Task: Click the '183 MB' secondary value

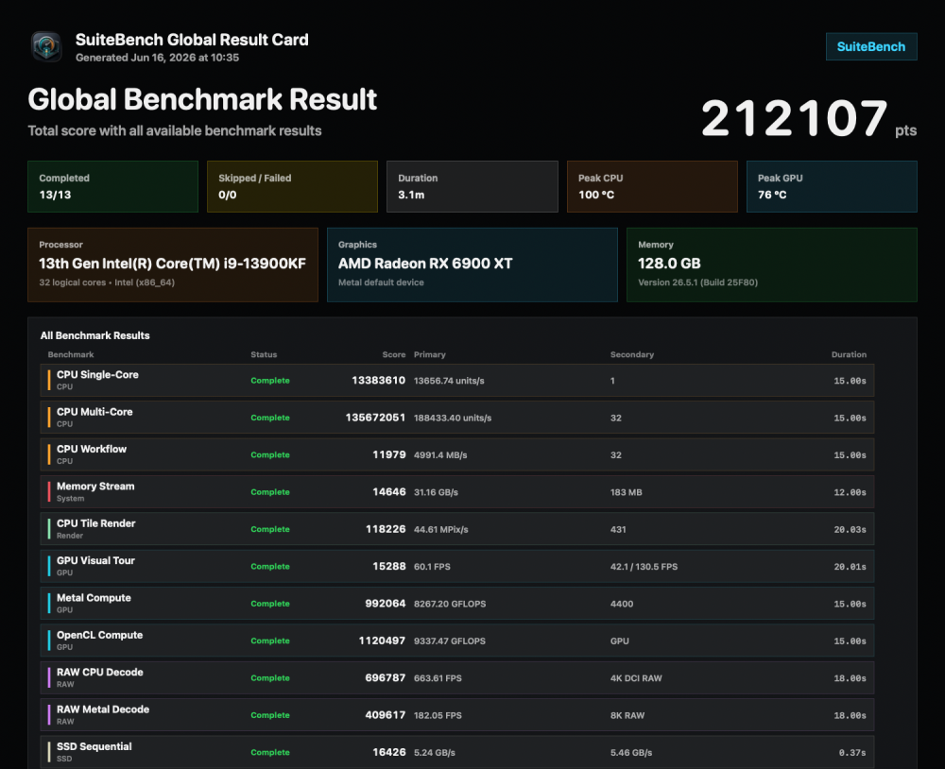Action: tap(627, 492)
